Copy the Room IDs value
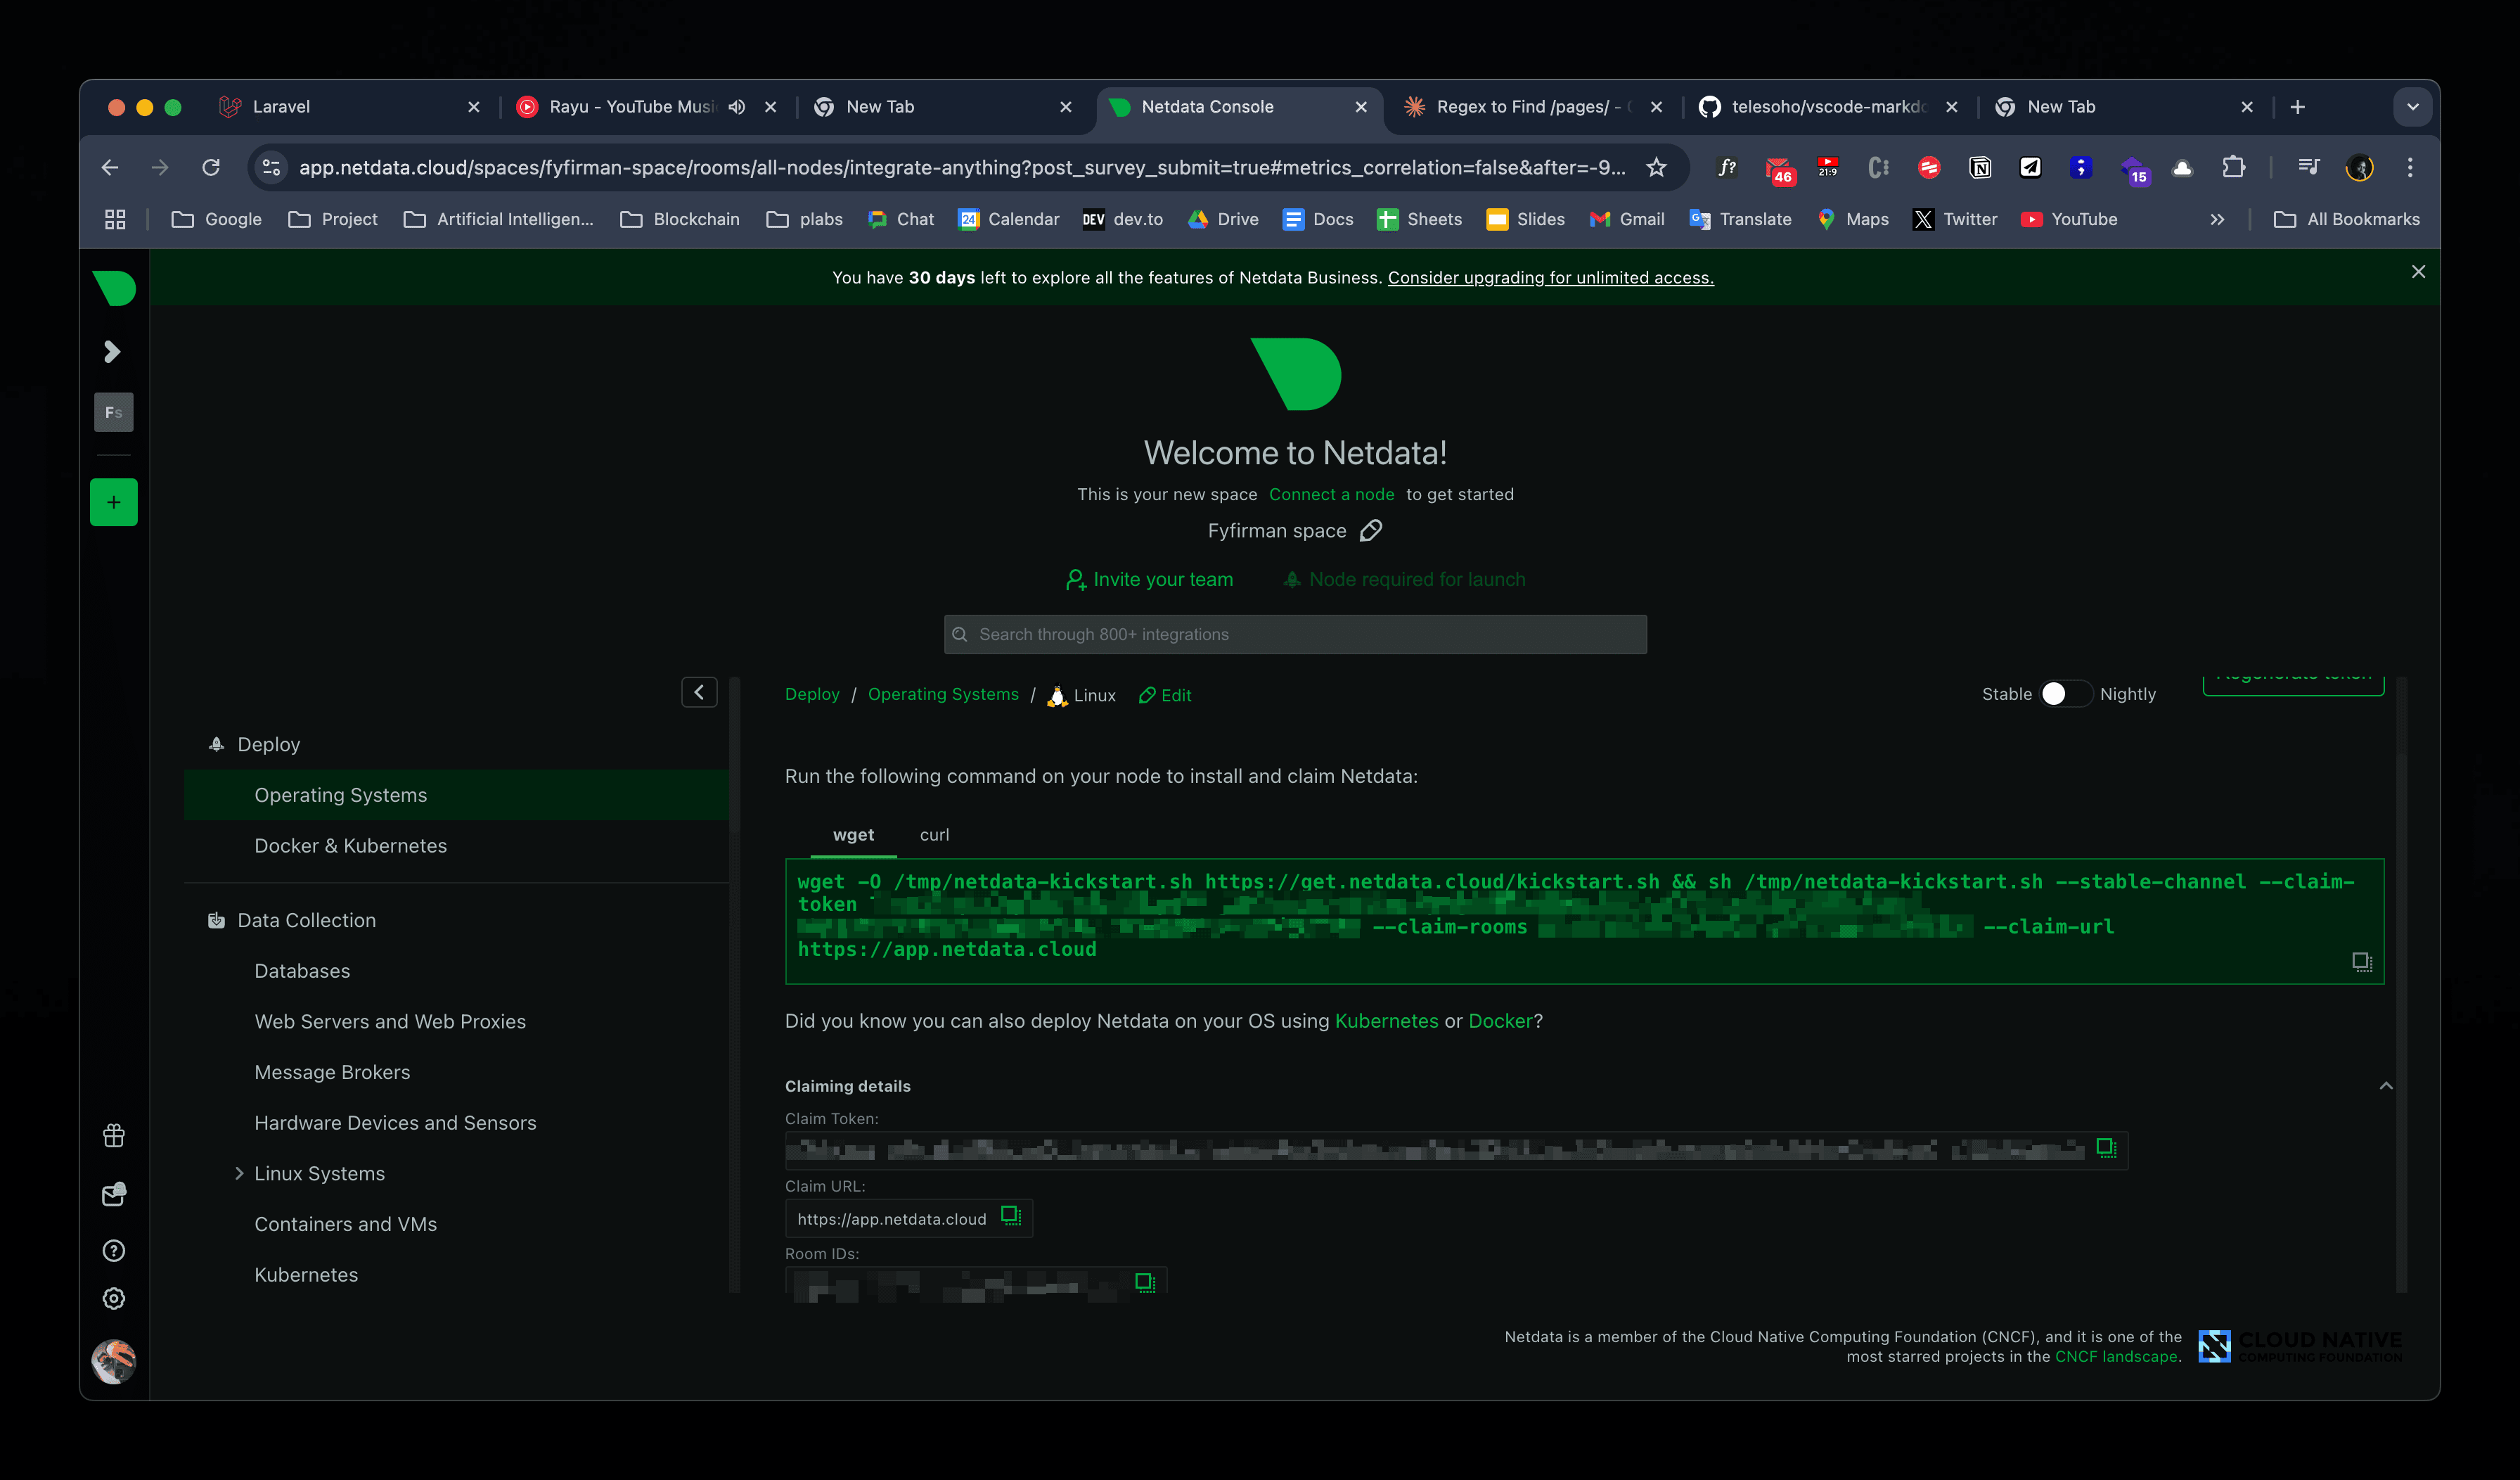 click(x=1145, y=1283)
